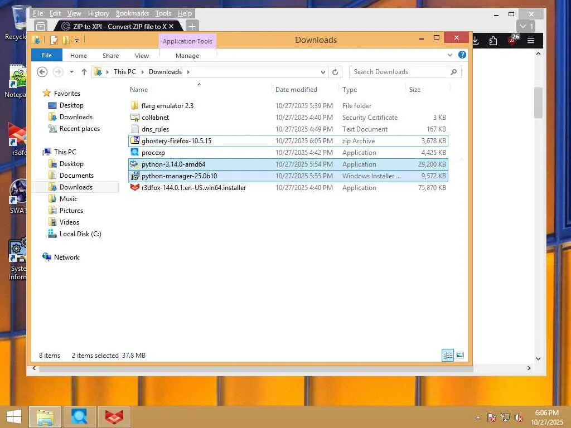This screenshot has width=571, height=428.
Task: Open Process Explorer taskbar icon
Action: (x=79, y=417)
